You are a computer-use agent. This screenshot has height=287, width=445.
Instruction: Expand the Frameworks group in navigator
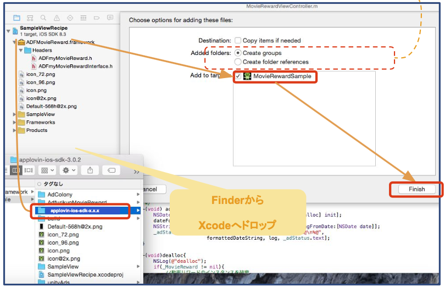click(14, 122)
